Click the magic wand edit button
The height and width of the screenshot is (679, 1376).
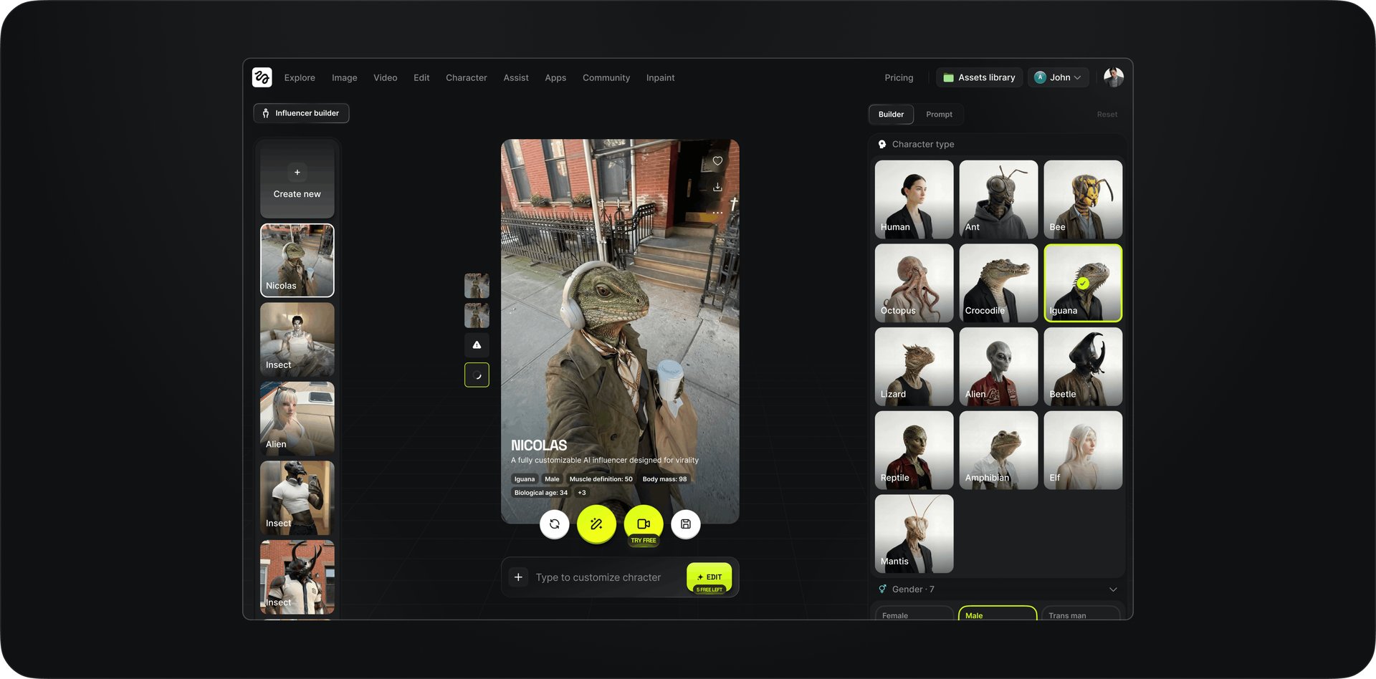596,524
